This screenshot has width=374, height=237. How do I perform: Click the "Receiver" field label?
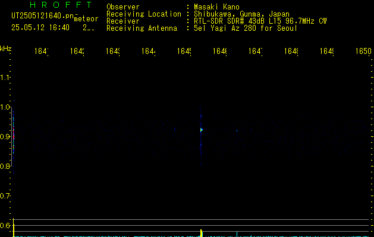123,21
